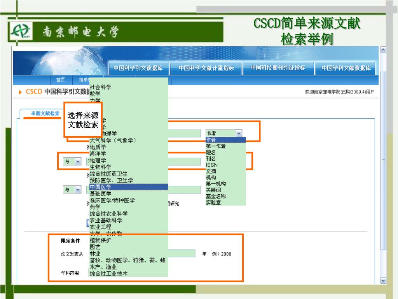This screenshot has height=299, width=398.
Task: Choose 园艺 in subject list
Action: (x=129, y=247)
